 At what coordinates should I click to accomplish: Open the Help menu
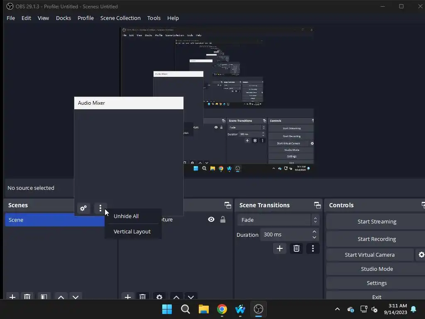pos(173,18)
